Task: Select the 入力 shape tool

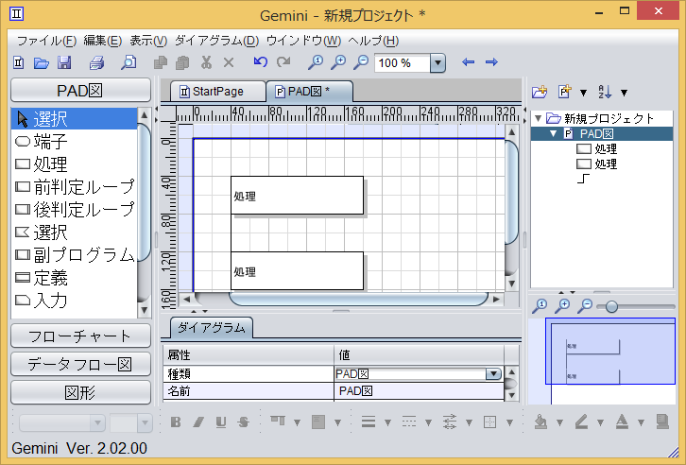Action: click(x=75, y=301)
